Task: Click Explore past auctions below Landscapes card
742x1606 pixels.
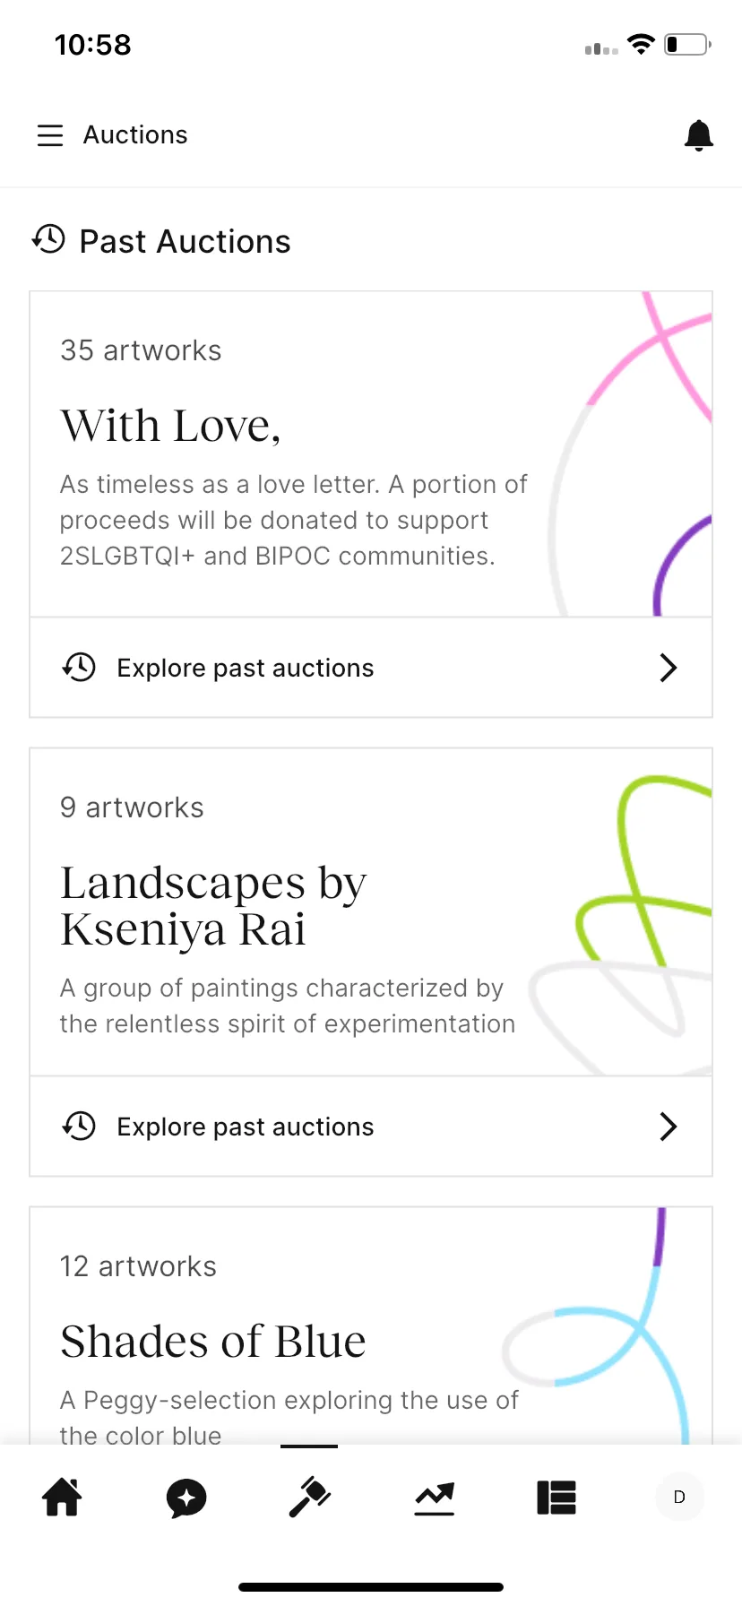Action: click(246, 1127)
